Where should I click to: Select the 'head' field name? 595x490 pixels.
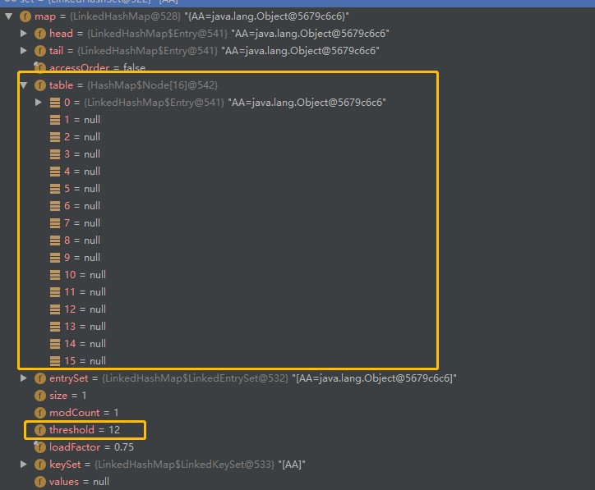tap(61, 34)
